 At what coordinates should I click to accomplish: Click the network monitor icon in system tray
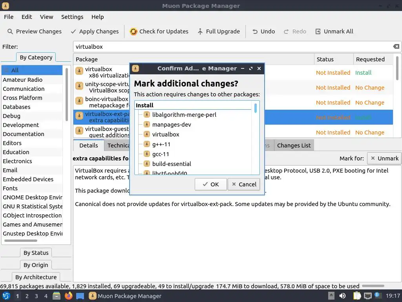tap(367, 296)
